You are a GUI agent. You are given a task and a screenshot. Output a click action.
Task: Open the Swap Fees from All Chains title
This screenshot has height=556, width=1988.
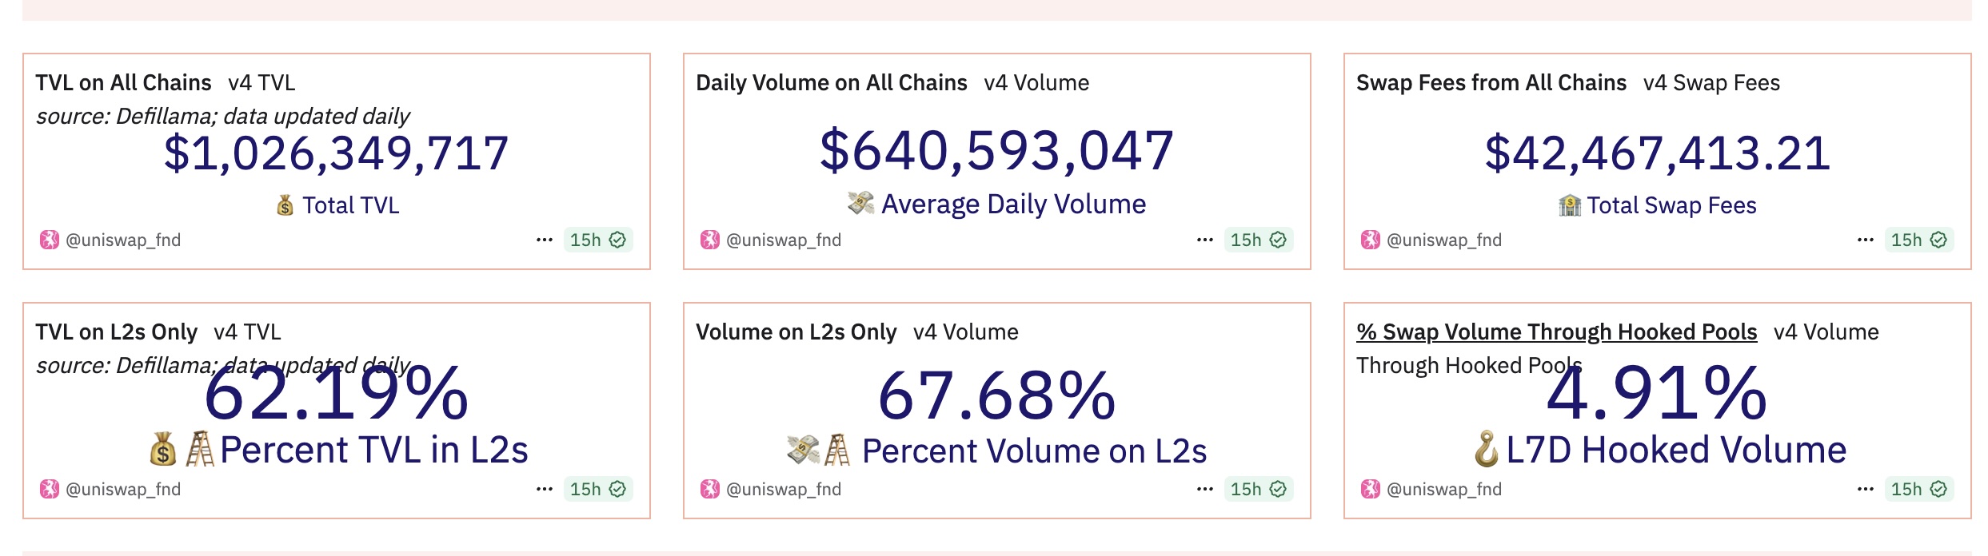1491,83
